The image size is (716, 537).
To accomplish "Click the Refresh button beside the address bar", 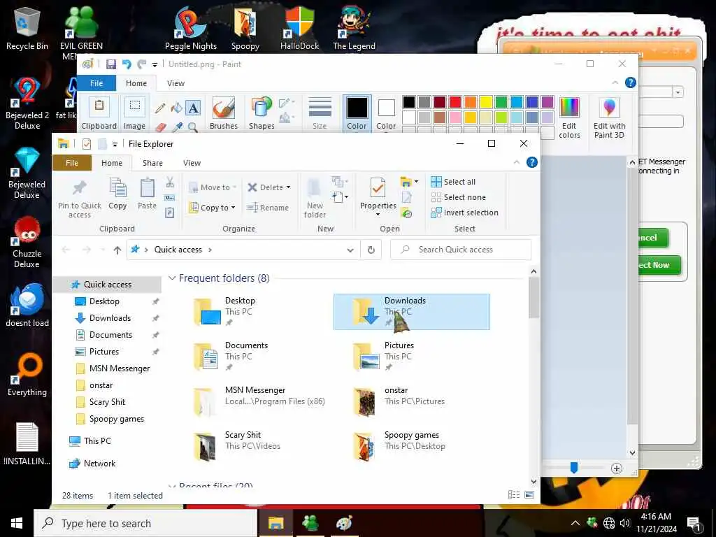I will tap(371, 250).
